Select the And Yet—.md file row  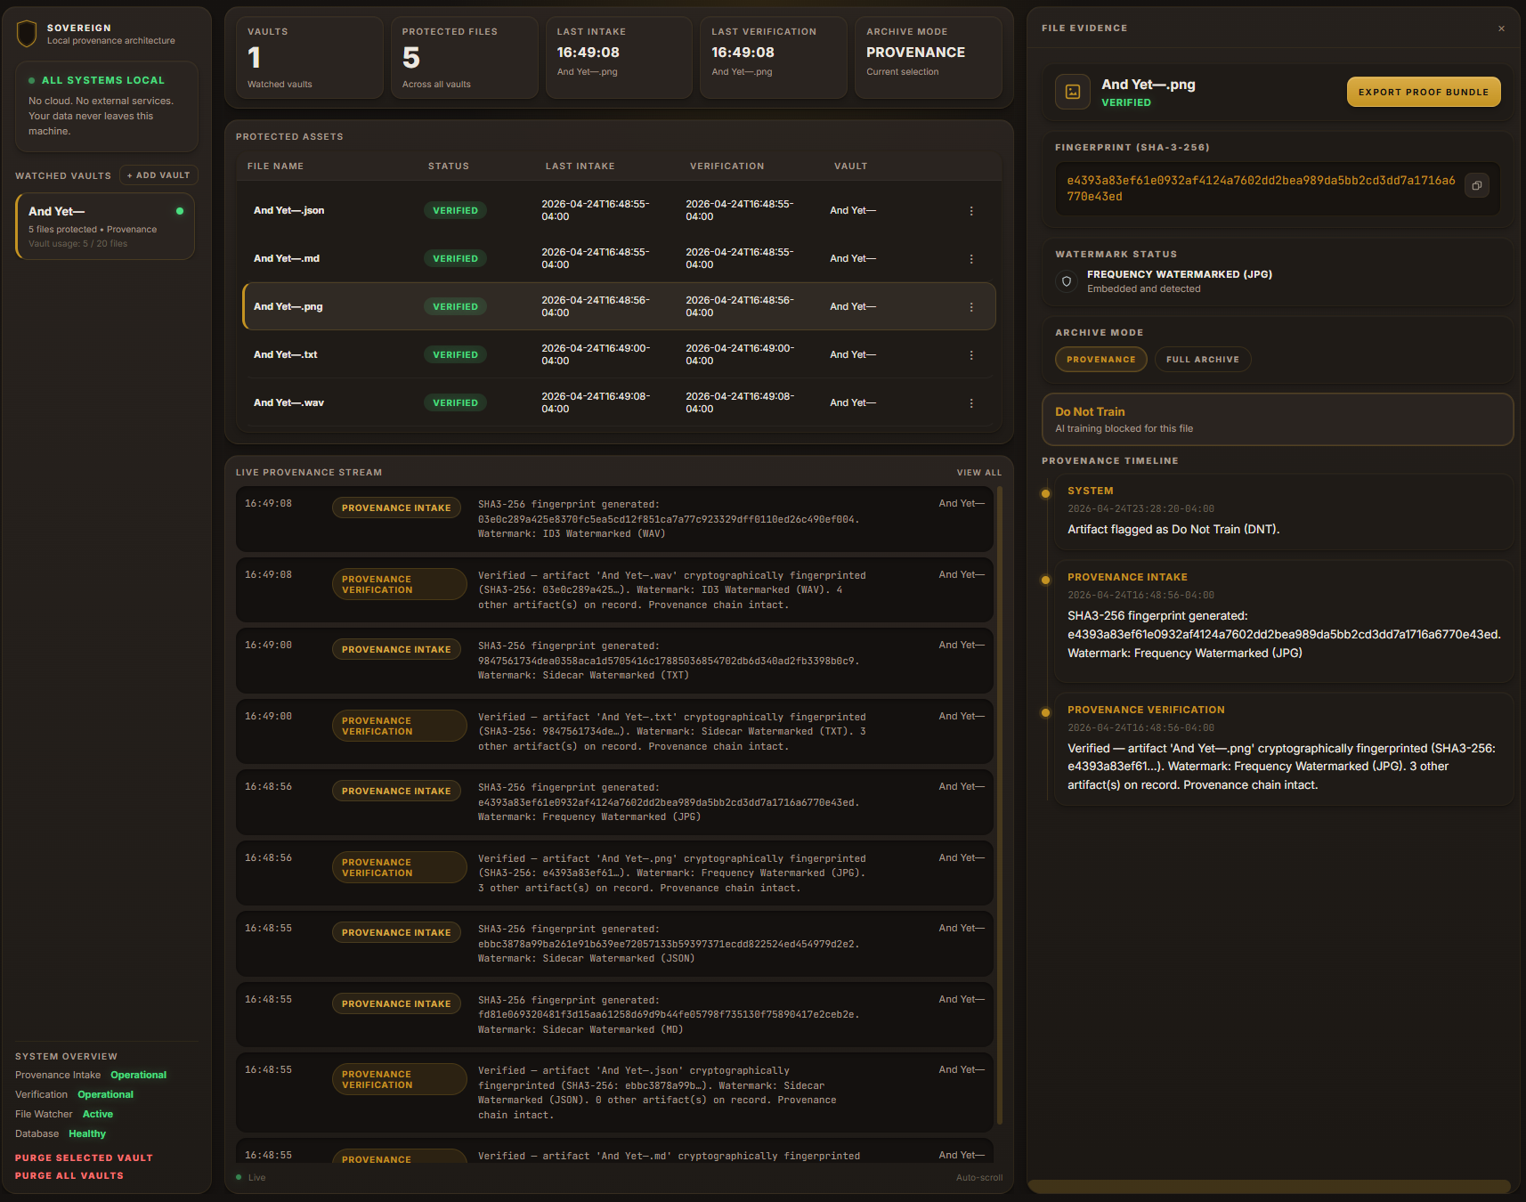coord(619,259)
